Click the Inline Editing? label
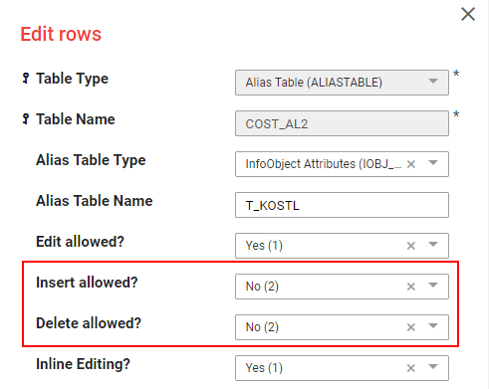Image resolution: width=489 pixels, height=389 pixels. 83,364
